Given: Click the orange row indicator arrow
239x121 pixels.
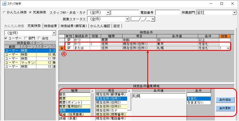Looking at the screenshot, I should click(x=62, y=48).
